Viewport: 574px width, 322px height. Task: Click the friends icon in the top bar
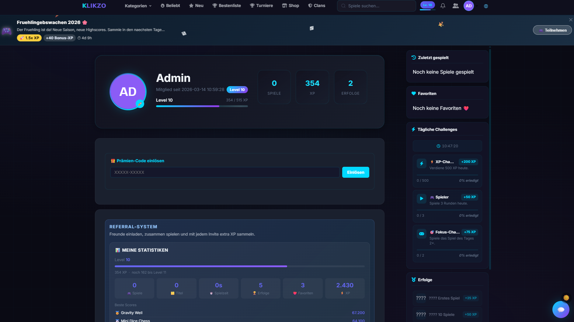point(455,5)
